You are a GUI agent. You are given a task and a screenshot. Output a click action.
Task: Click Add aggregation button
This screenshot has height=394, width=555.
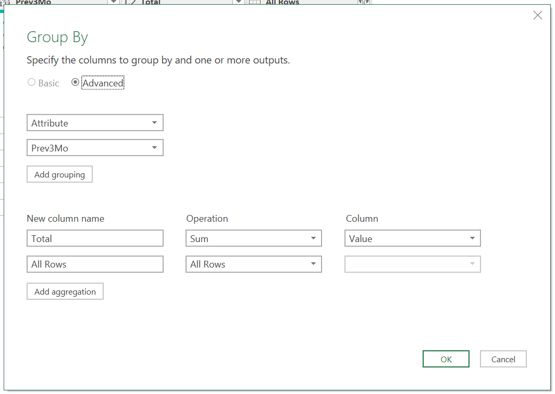65,291
